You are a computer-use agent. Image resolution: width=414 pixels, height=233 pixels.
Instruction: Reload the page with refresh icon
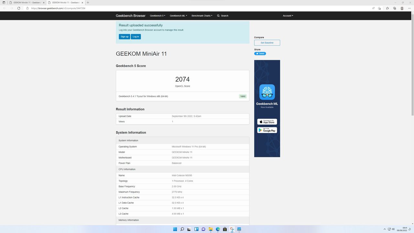coord(19,8)
